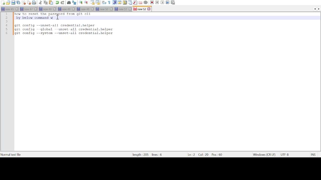Toggle word wrap in the toolbar
Image resolution: width=321 pixels, height=180 pixels.
tap(104, 2)
